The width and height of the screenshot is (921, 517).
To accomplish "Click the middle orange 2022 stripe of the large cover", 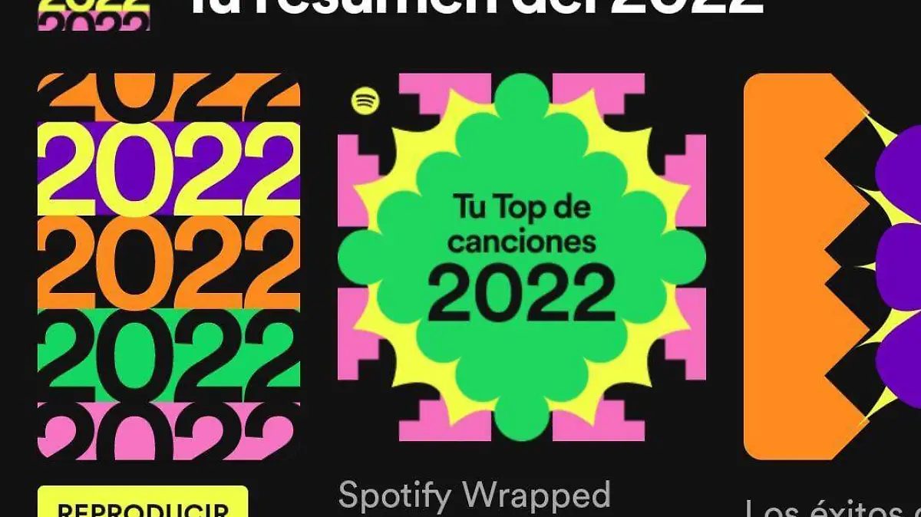I will [169, 262].
